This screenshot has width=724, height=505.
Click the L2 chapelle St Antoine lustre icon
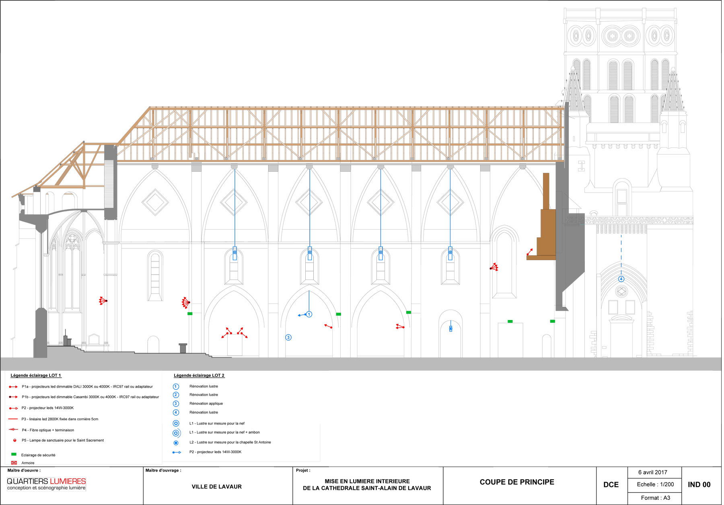point(176,443)
